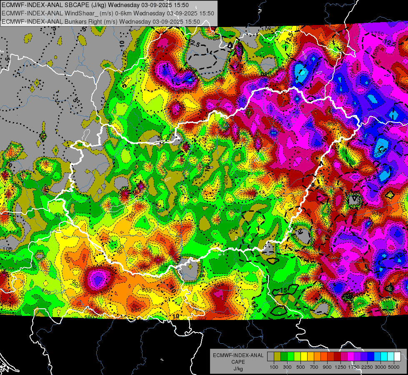
Task: Click the 900 tick label in legend
Action: (327, 367)
